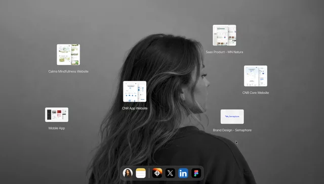Launch the yellow Notes app in dock
324x184 pixels.
point(141,173)
